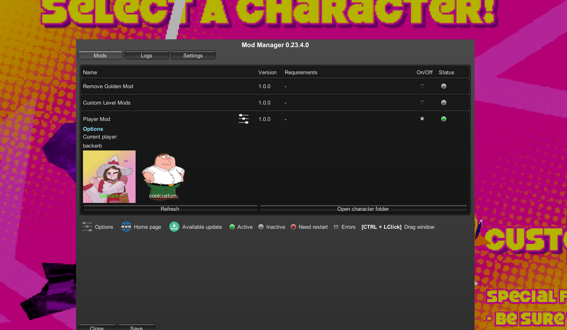567x330 pixels.
Task: Open the Player Mod options sliders icon
Action: pos(244,119)
